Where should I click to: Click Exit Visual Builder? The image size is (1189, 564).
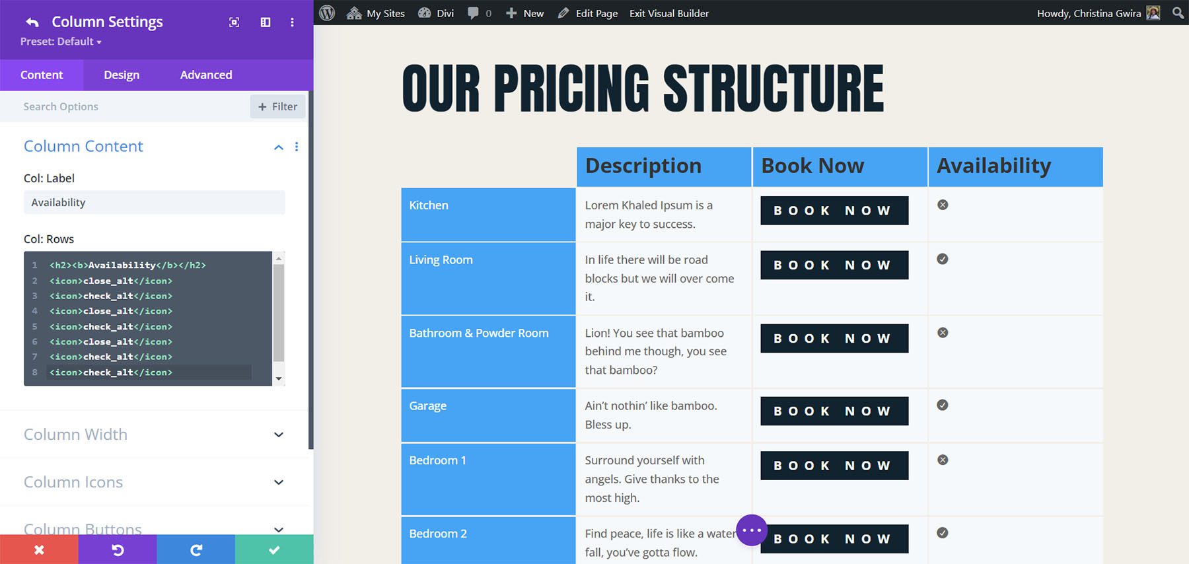click(x=668, y=13)
